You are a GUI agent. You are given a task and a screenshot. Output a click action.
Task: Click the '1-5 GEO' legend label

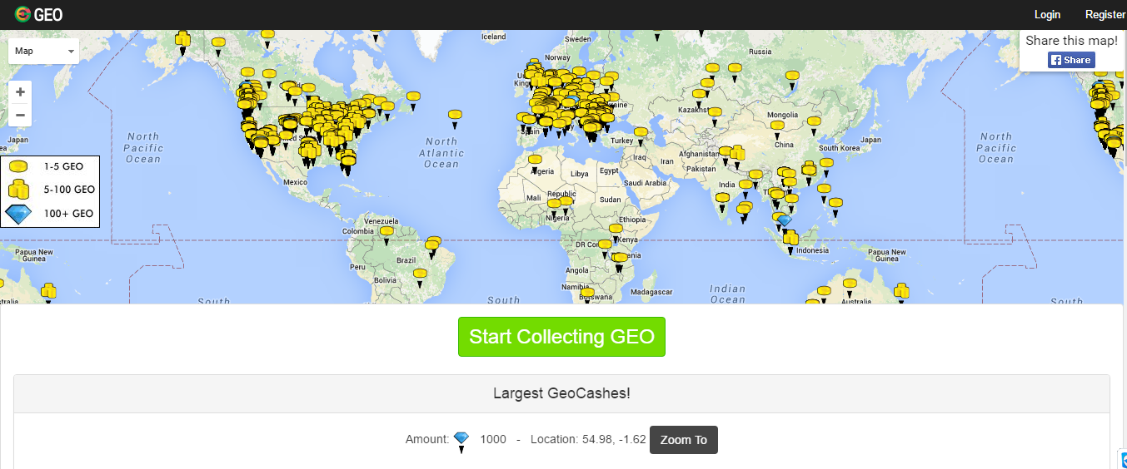[64, 166]
